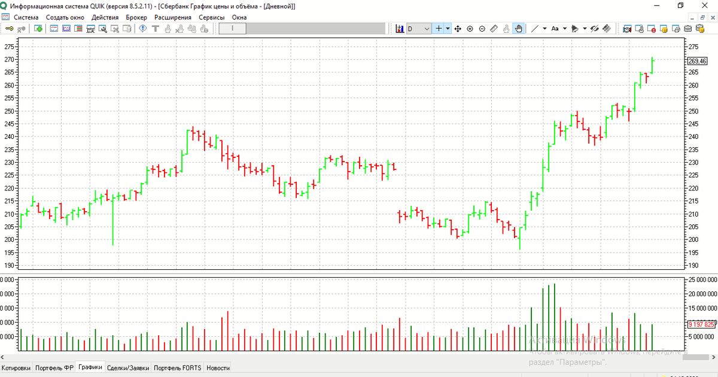The image size is (718, 377).
Task: Click the zoom out magnifier icon
Action: coord(482,28)
